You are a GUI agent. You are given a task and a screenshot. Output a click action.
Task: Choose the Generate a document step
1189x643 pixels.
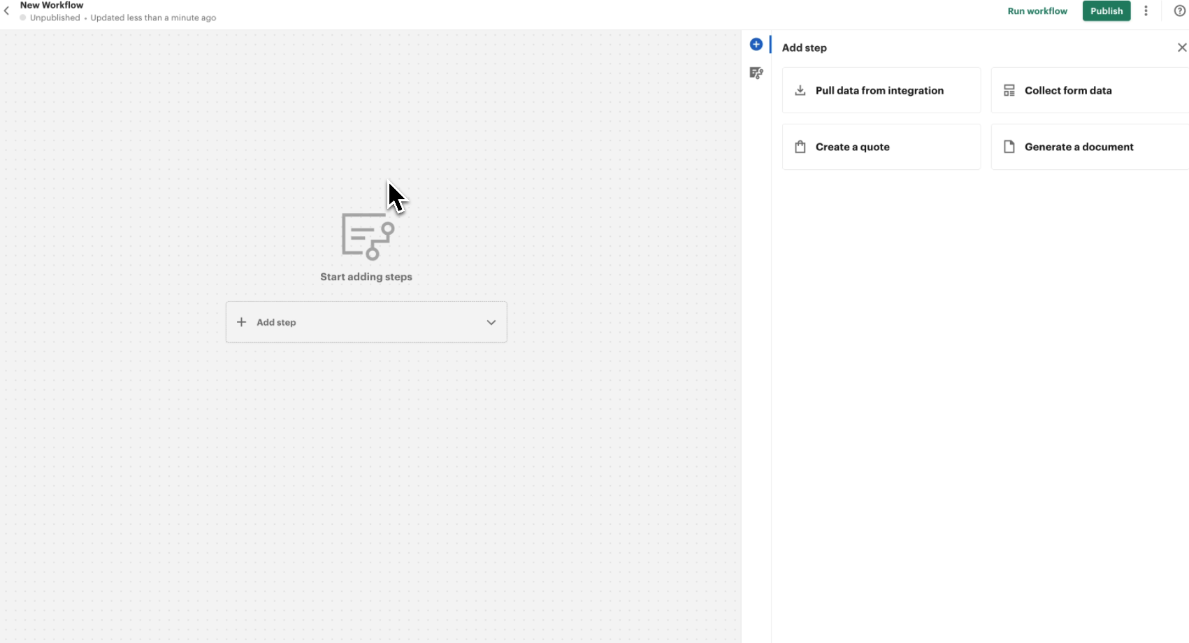pyautogui.click(x=1079, y=147)
